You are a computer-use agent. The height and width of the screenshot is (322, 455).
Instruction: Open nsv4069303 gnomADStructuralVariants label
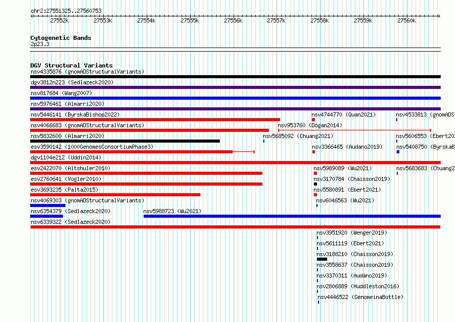tap(87, 200)
